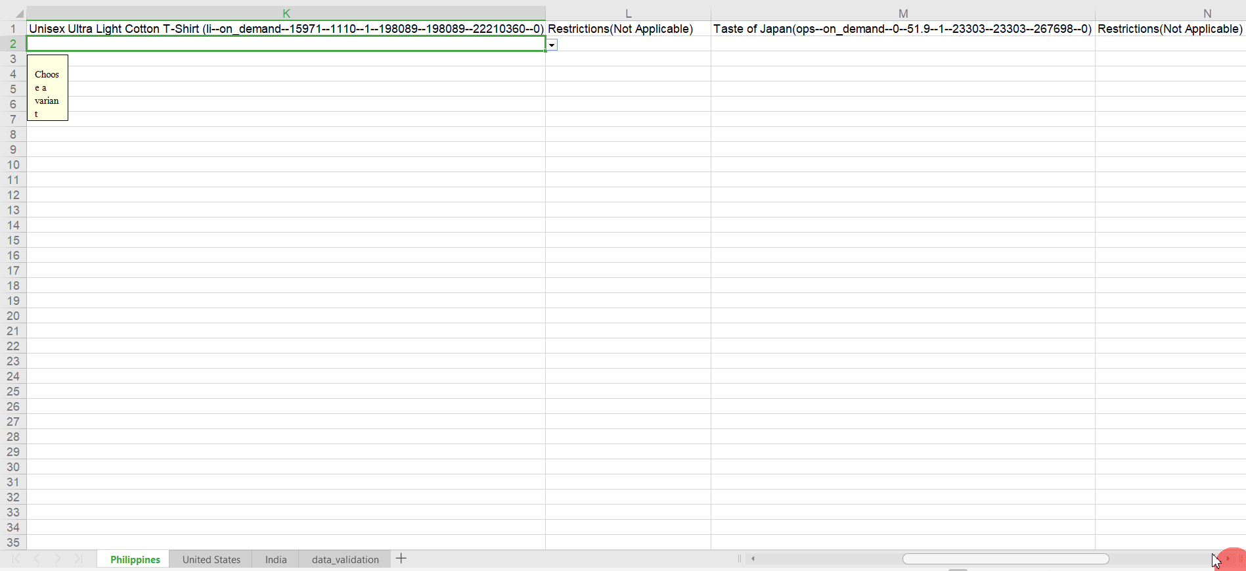
Task: Click the previous sheet navigation arrow
Action: (37, 559)
